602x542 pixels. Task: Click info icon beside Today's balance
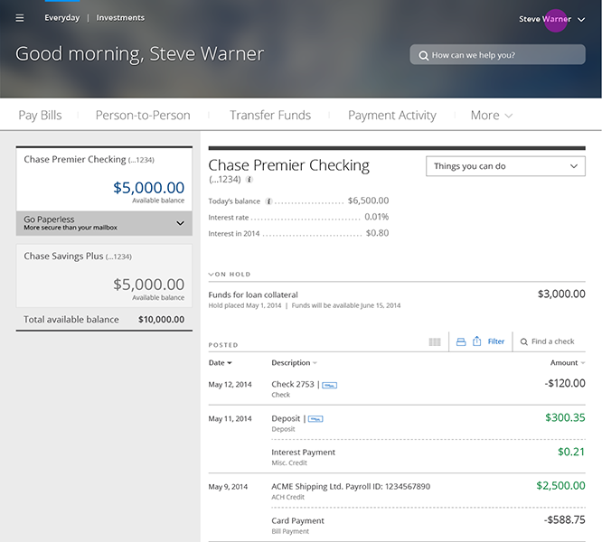269,201
